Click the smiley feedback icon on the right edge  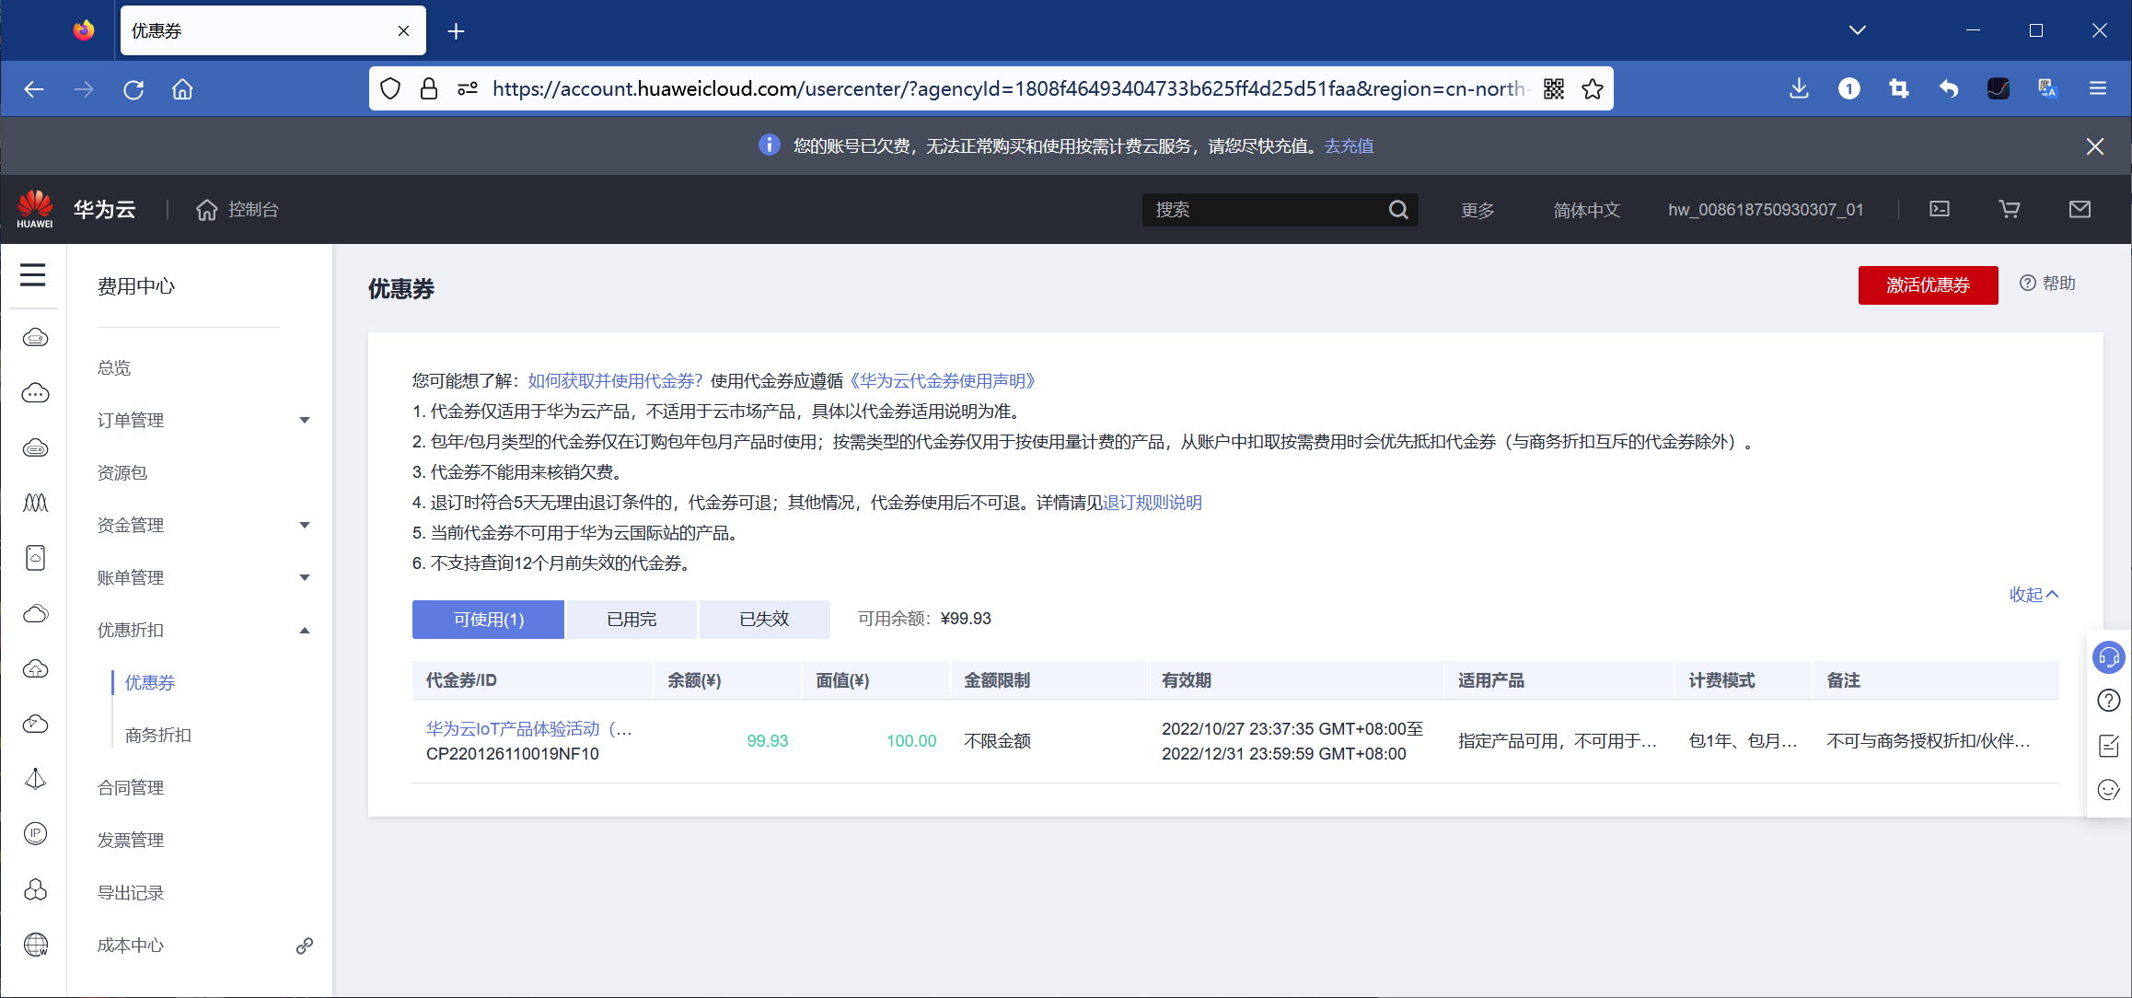point(2109,790)
